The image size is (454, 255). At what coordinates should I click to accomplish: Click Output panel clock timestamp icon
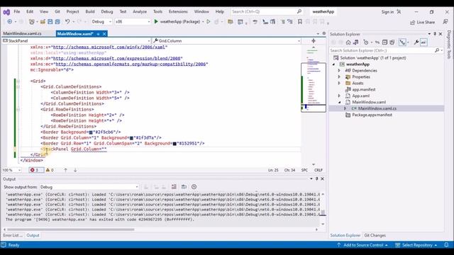[x=194, y=187]
